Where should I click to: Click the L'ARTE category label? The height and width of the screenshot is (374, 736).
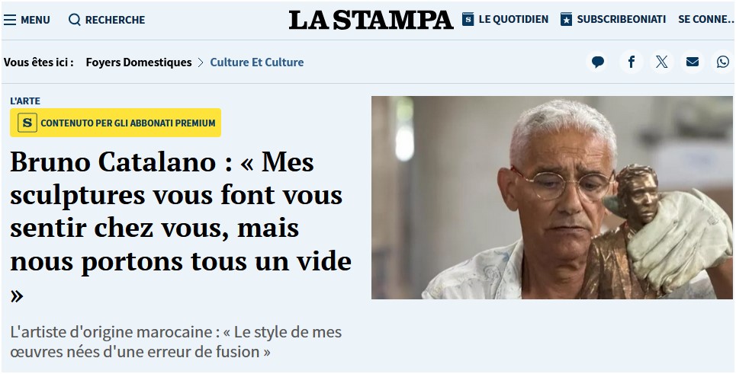click(x=25, y=101)
